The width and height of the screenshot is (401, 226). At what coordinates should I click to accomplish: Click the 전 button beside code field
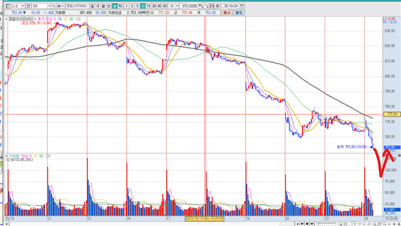pyautogui.click(x=28, y=6)
